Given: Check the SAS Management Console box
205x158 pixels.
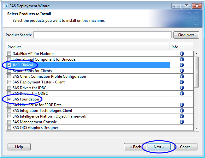Looking at the screenshot, I should tap(9, 122).
